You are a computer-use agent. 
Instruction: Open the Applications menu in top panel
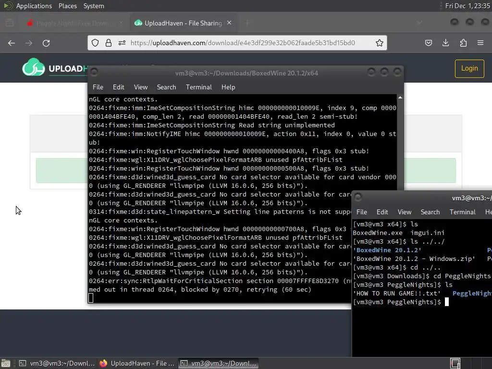(34, 6)
